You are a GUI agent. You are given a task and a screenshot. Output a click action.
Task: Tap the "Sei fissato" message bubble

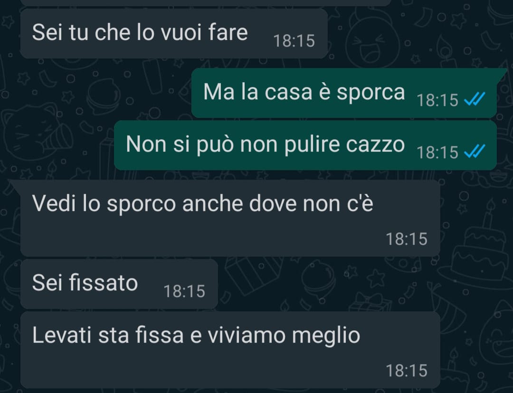point(119,284)
